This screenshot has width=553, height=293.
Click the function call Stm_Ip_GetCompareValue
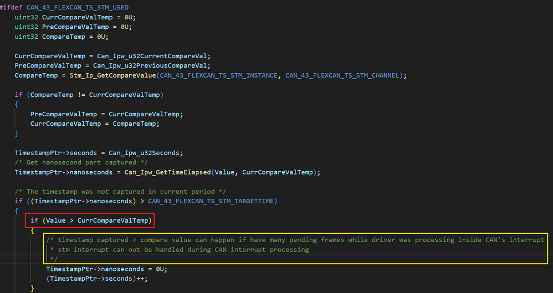pos(112,75)
